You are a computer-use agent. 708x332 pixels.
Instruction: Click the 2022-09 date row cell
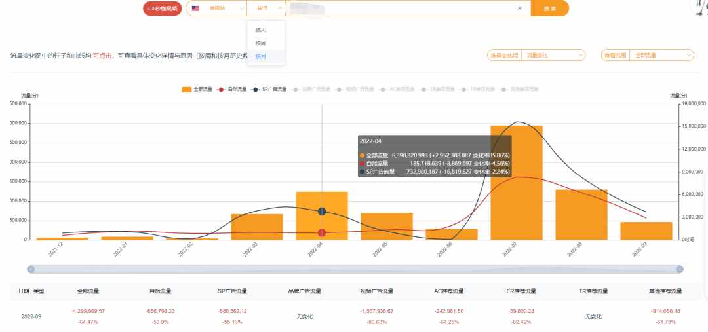click(31, 317)
